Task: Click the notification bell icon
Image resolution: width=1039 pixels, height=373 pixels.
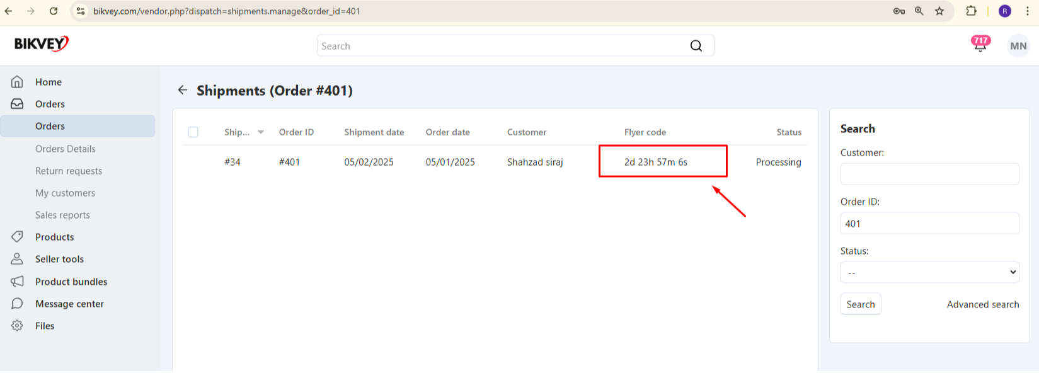Action: coord(980,45)
